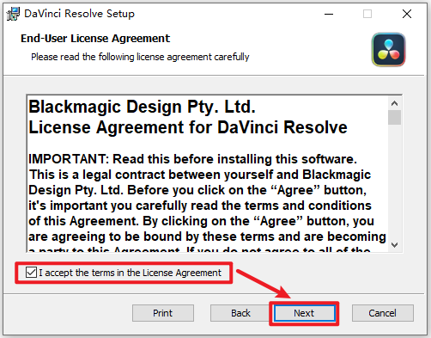This screenshot has height=338, width=431.
Task: Click 'Please read the following license agreement carefully'
Action: tap(140, 57)
